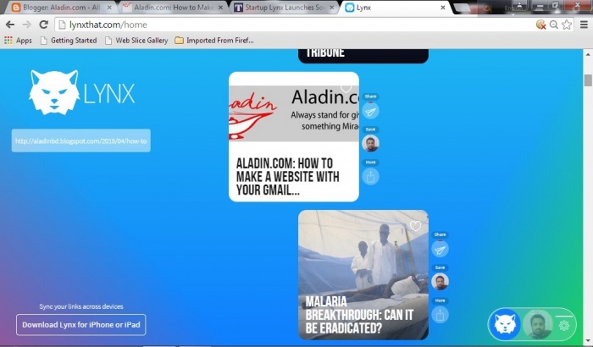Open the Malaria Breakthrough article card
Screen dimensions: 593x347
[363, 275]
